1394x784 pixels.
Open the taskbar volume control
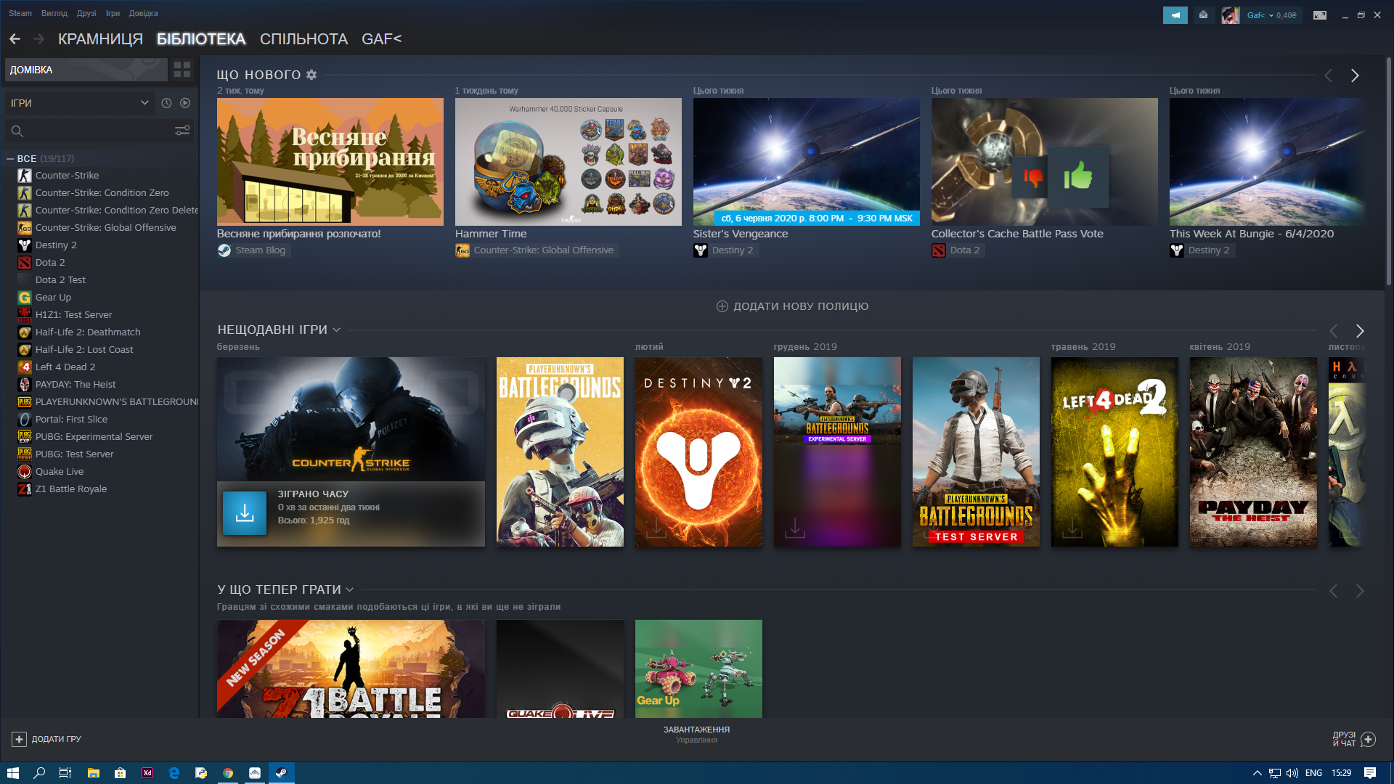click(1292, 773)
